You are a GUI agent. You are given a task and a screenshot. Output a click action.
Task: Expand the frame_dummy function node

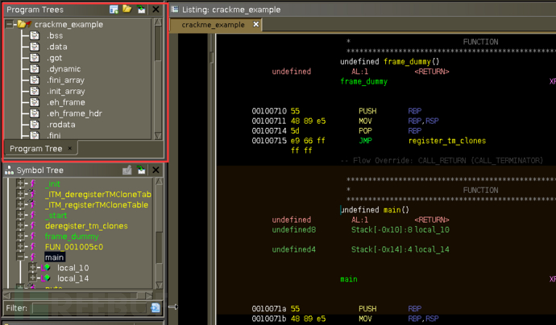coord(21,237)
